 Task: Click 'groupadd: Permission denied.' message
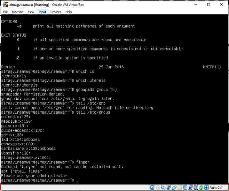33,94
